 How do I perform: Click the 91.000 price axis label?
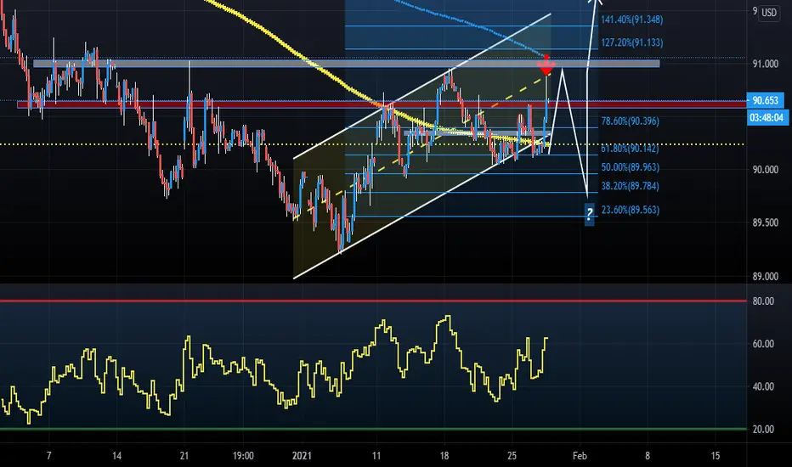click(765, 64)
